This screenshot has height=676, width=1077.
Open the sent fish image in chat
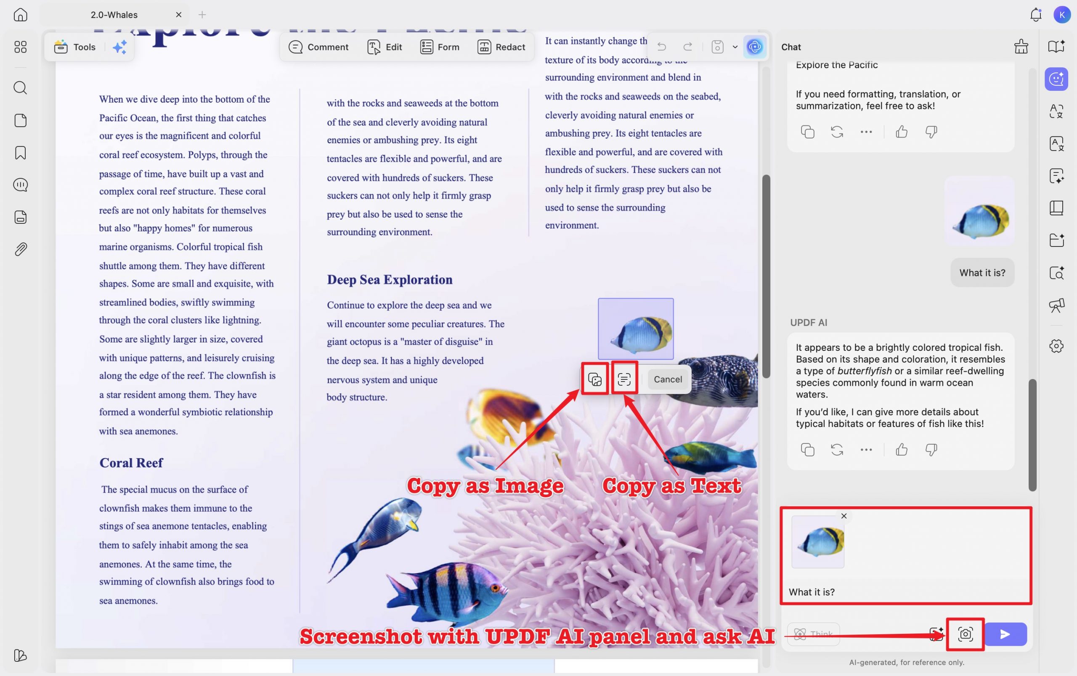[979, 211]
